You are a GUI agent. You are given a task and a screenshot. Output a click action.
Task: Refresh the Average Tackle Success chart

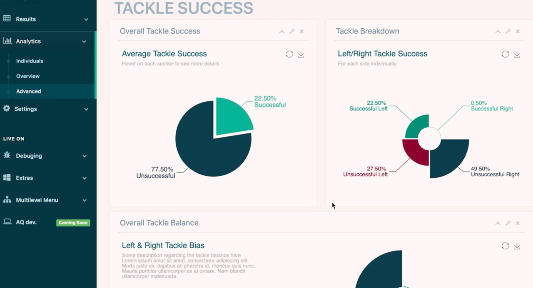point(289,54)
